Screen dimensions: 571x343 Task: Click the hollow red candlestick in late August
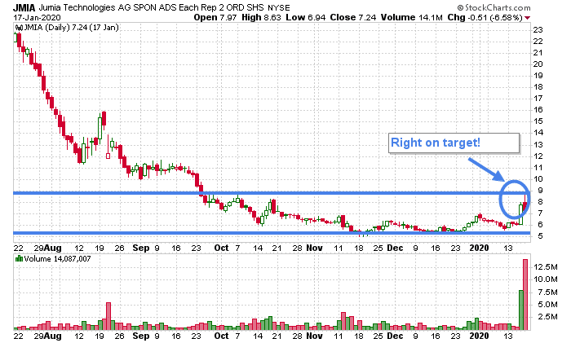108,156
